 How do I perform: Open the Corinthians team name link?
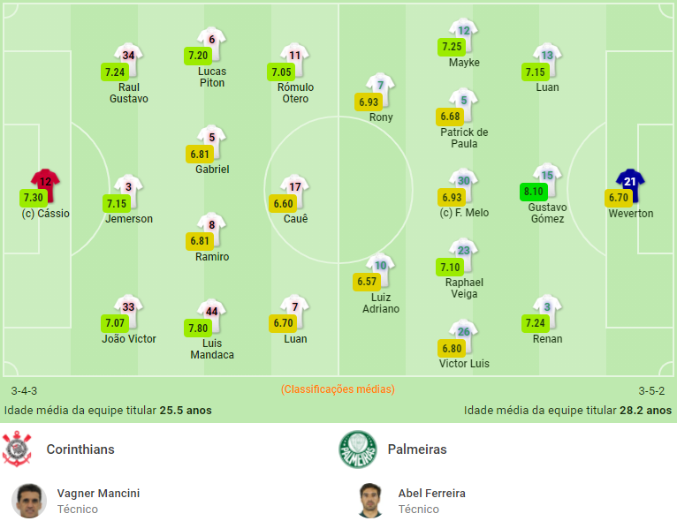[x=80, y=449]
